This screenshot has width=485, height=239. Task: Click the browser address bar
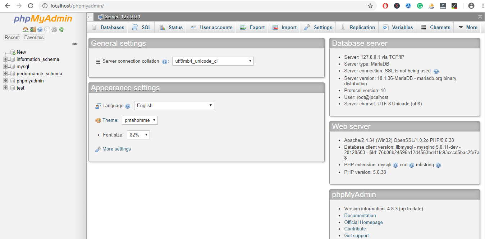[207, 6]
